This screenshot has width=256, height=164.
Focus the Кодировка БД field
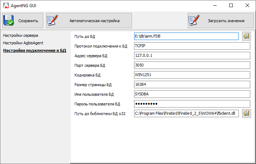pos(191,75)
